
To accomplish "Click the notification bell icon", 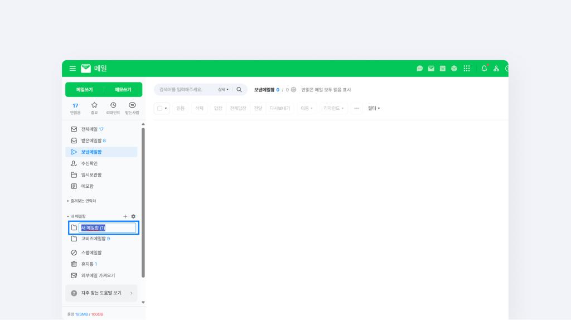I will [484, 69].
